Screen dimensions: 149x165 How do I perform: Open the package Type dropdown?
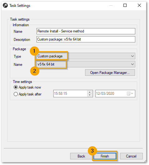(x=86, y=56)
